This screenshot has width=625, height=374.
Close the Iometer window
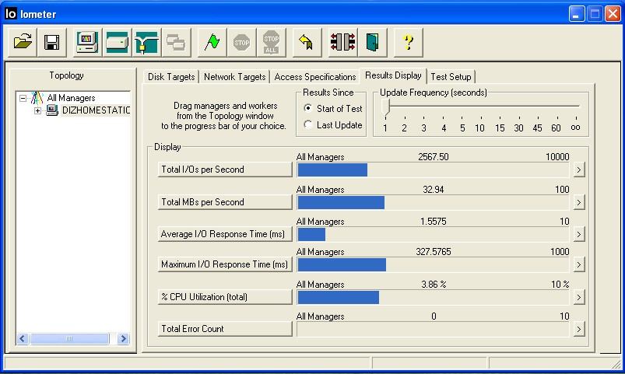tap(613, 14)
